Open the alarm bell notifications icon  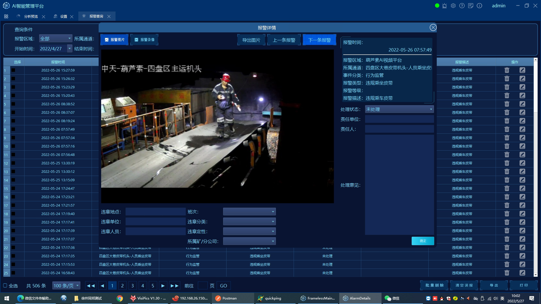(445, 6)
